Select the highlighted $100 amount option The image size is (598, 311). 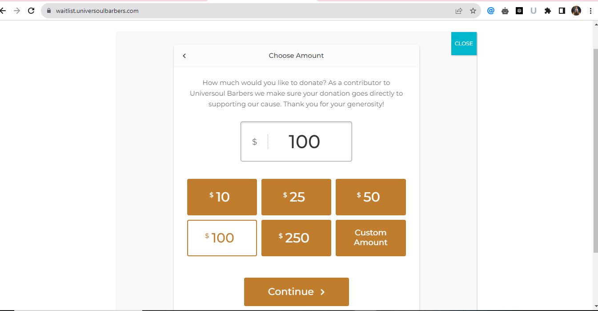[222, 238]
